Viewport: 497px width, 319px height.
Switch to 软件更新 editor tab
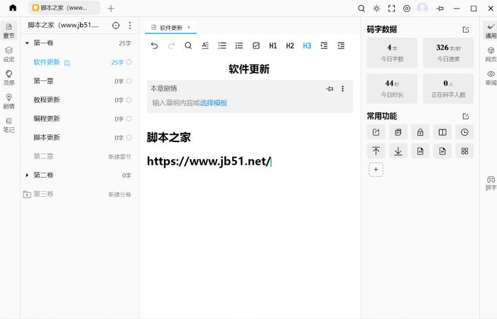(171, 28)
